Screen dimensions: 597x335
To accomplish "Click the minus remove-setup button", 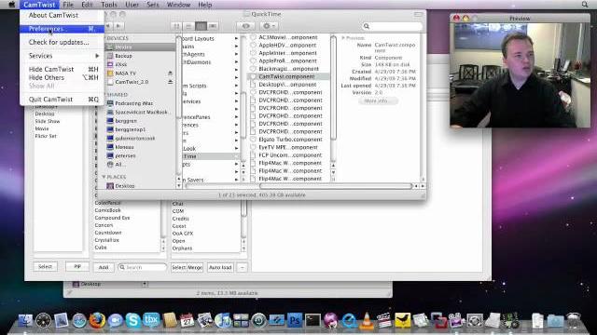I will coord(243,267).
